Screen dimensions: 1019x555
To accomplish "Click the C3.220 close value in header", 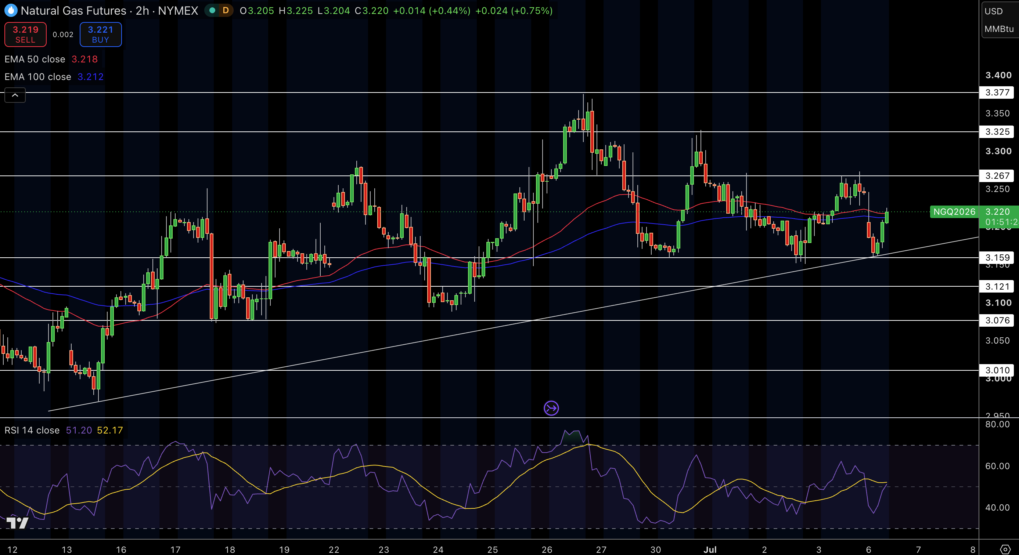I will point(371,11).
